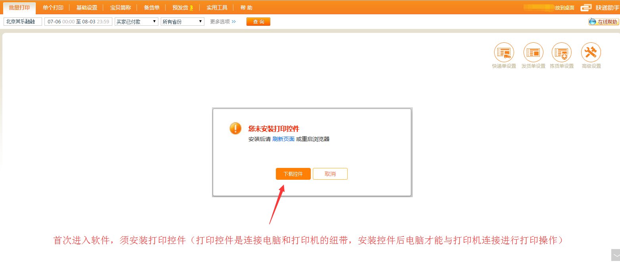Open 快递单设置 express waybill settings icon

pos(504,52)
